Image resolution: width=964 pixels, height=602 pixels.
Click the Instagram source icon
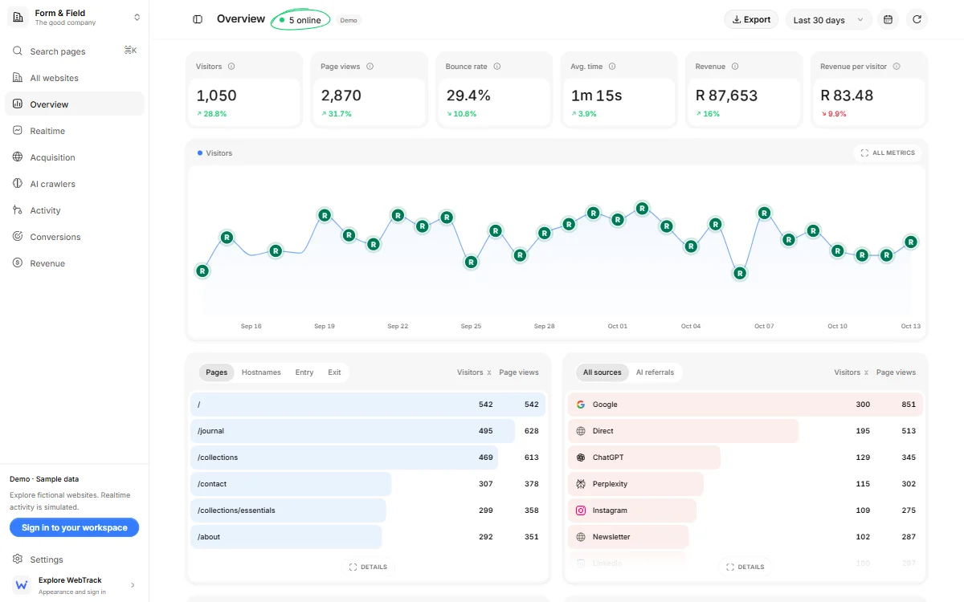(581, 510)
